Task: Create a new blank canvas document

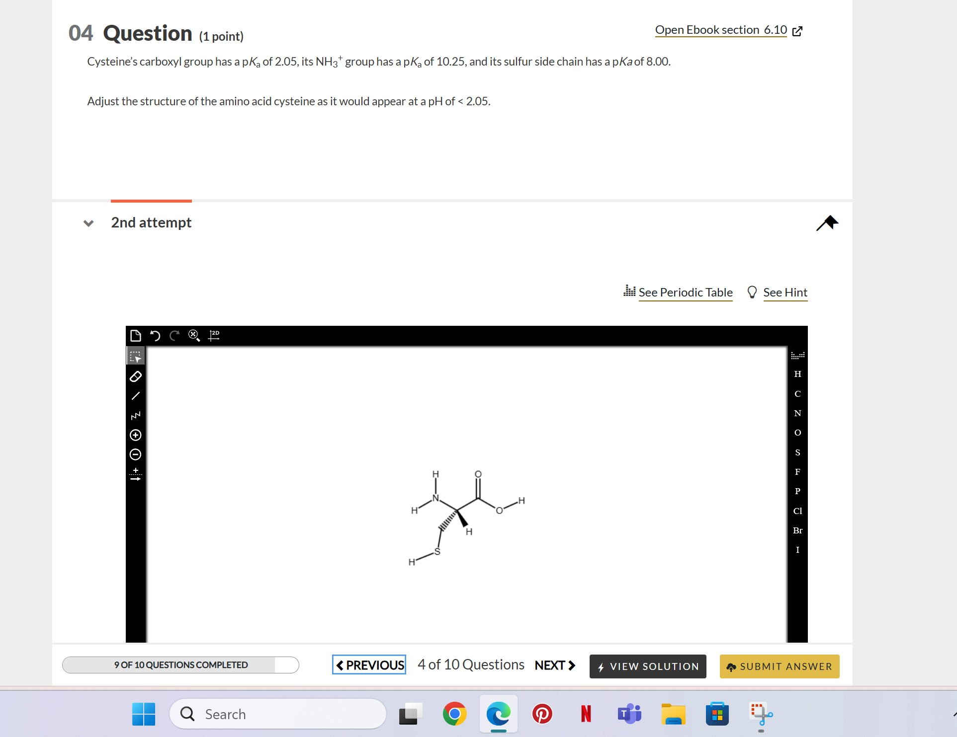Action: [135, 336]
